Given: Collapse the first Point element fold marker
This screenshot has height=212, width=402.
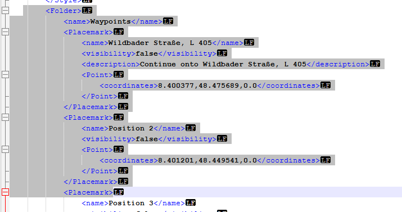Looking at the screenshot, I should click(x=6, y=75).
